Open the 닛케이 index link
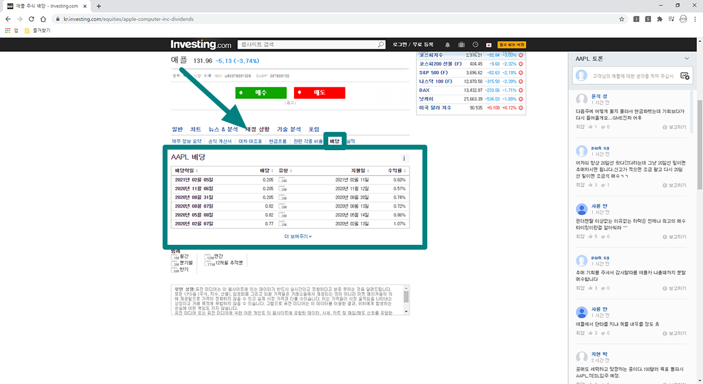 point(426,99)
